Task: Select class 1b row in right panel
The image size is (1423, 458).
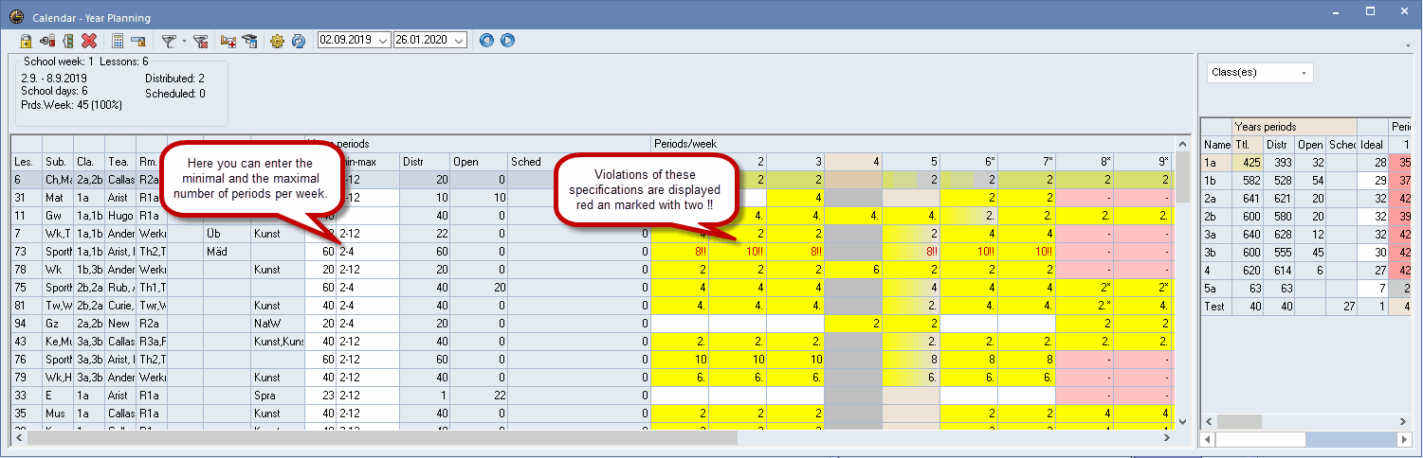Action: point(1216,180)
